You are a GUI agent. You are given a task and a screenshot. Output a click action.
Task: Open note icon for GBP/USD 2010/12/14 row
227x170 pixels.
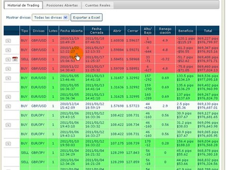(x=8, y=106)
